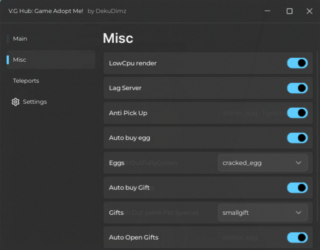
Task: Toggle Auto Open Gifts switch
Action: [297, 237]
